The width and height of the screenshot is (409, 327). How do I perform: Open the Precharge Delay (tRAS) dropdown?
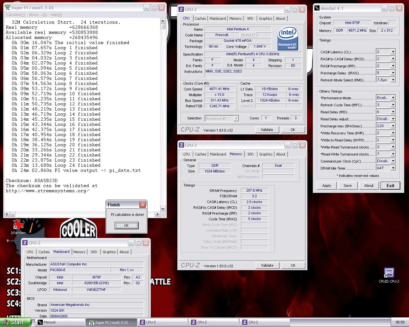[393, 73]
